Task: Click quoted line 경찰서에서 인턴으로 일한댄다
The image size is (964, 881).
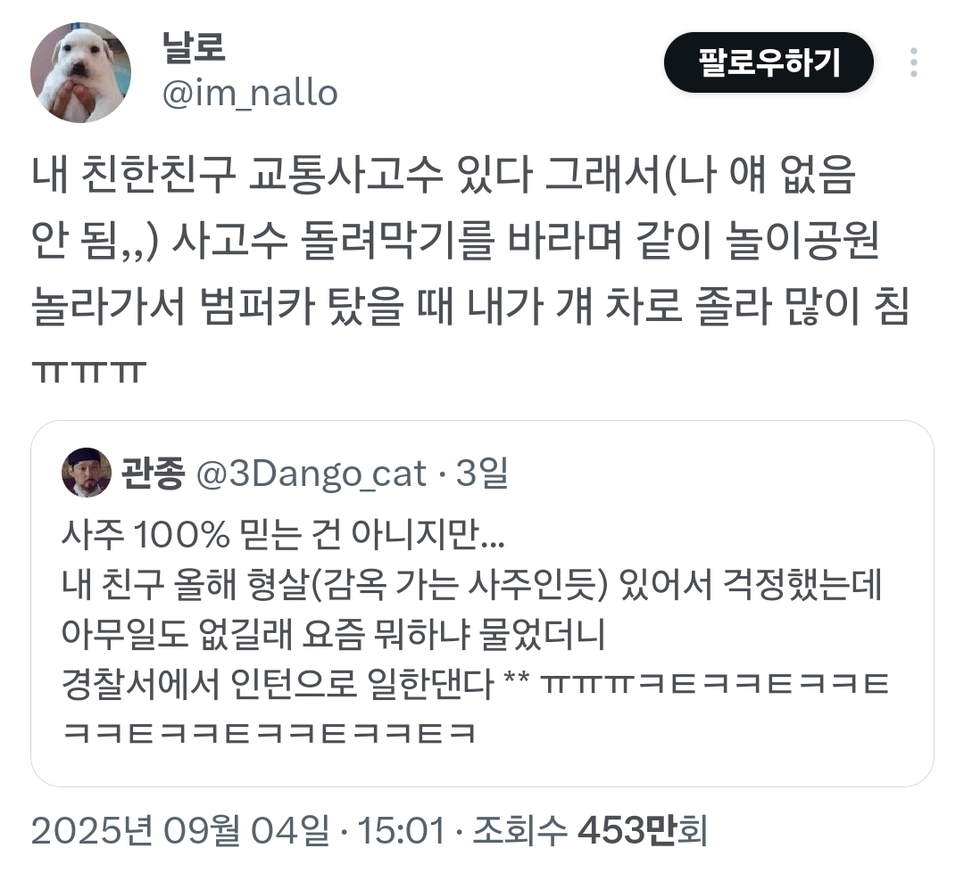Action: tap(475, 683)
